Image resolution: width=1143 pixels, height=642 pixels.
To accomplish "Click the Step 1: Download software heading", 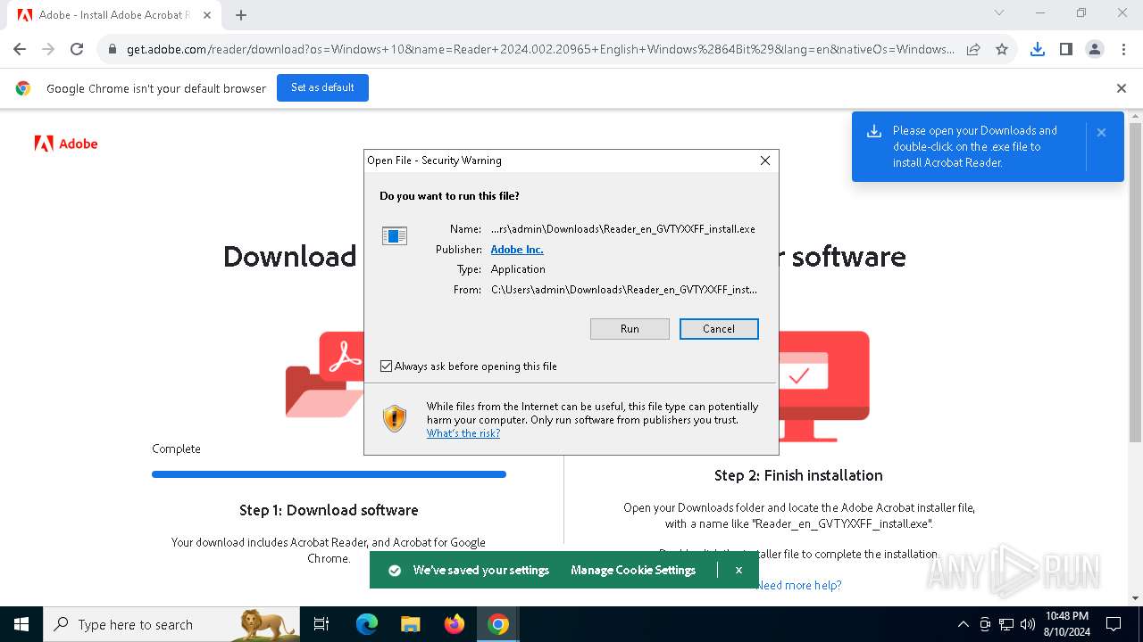I will click(x=329, y=510).
